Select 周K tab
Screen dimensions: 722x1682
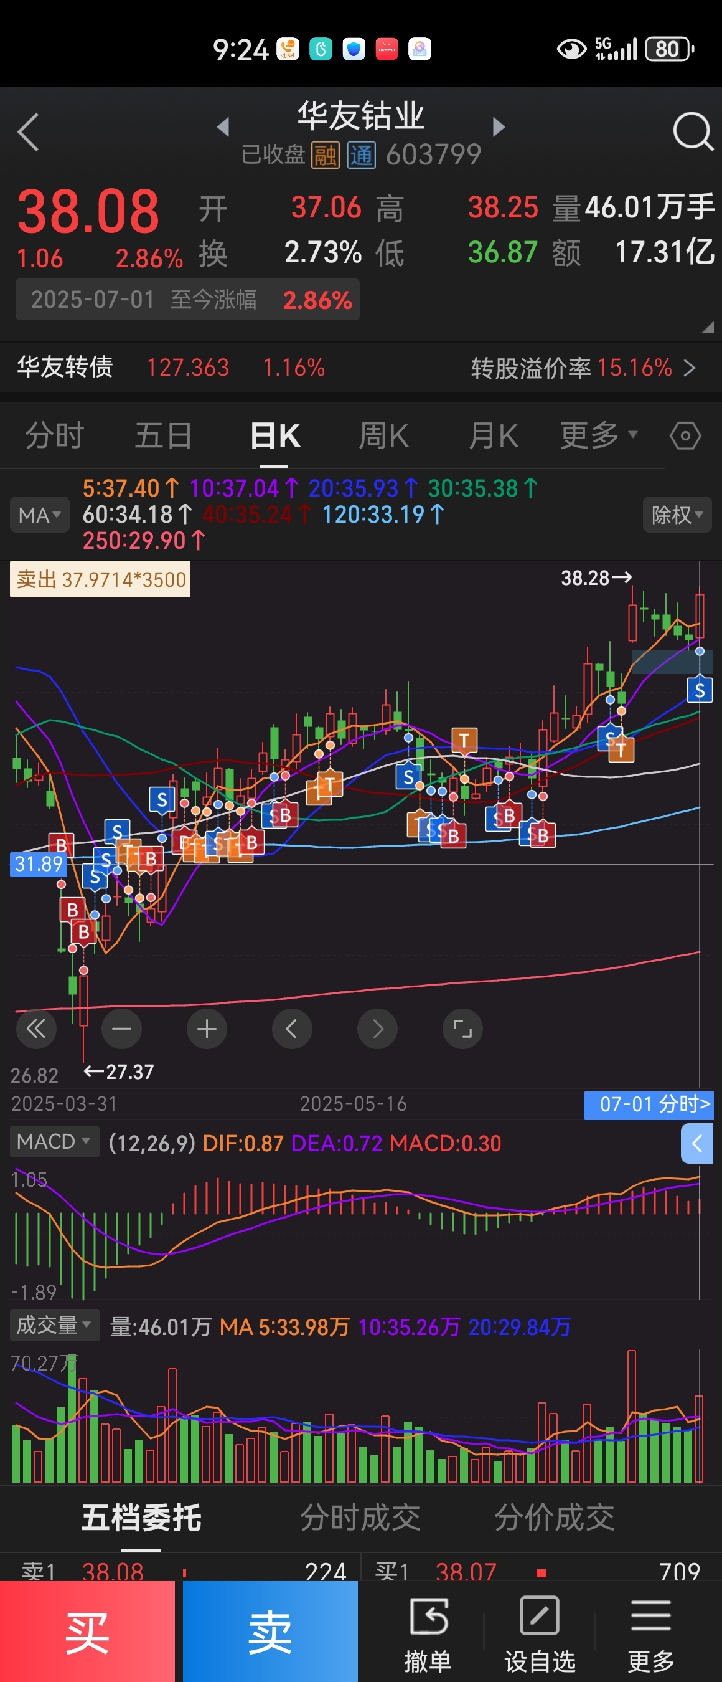click(383, 435)
